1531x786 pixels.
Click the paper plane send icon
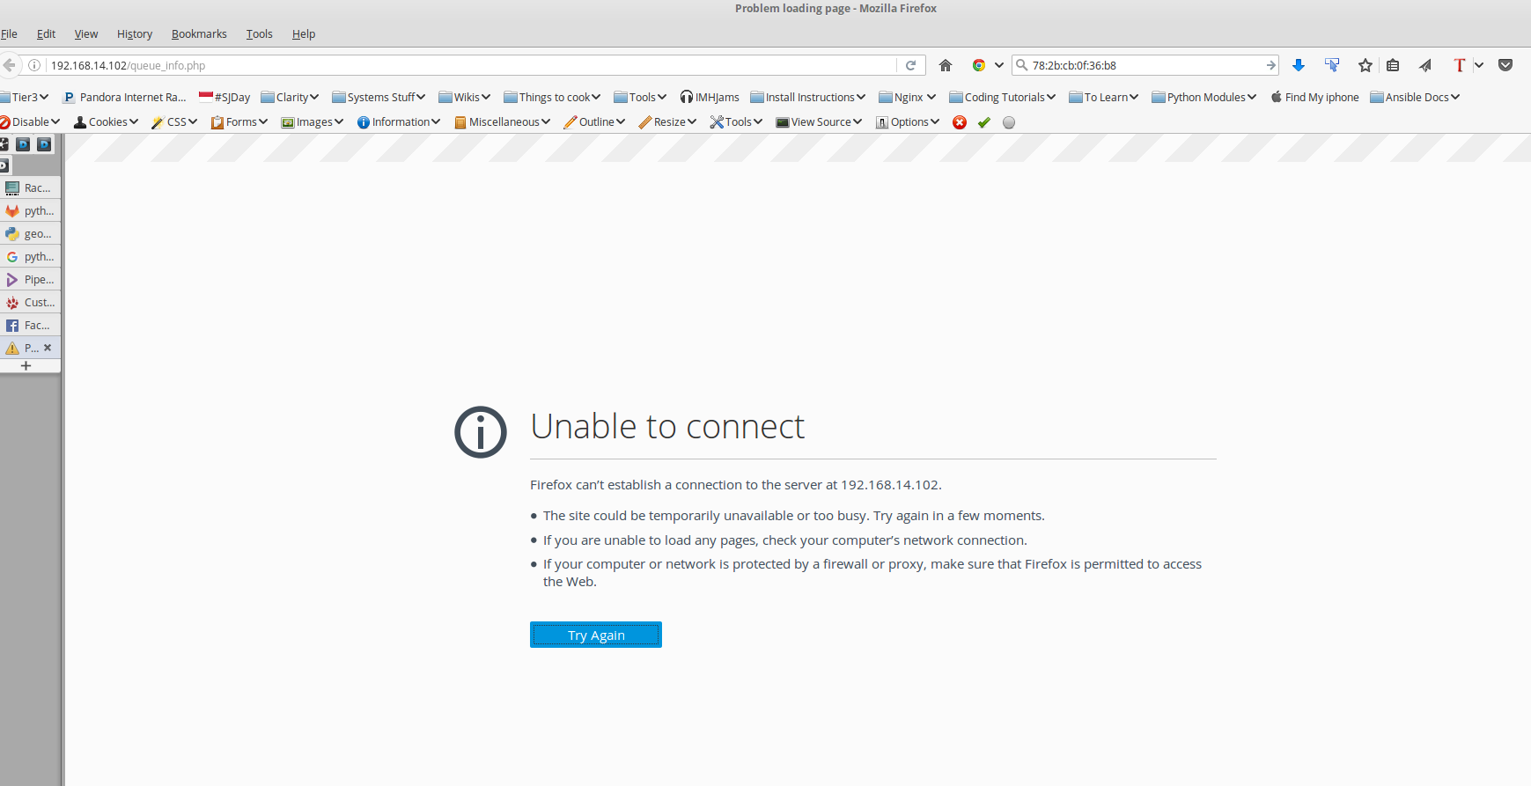coord(1425,65)
